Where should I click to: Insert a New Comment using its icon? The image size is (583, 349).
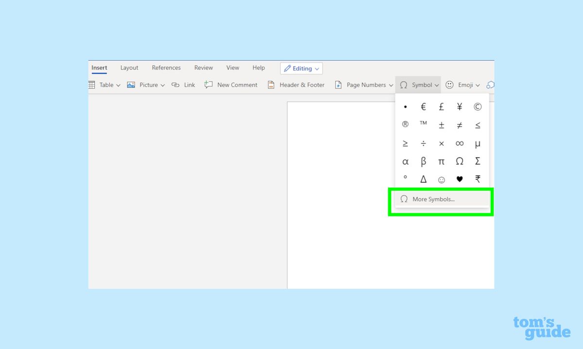pos(208,85)
